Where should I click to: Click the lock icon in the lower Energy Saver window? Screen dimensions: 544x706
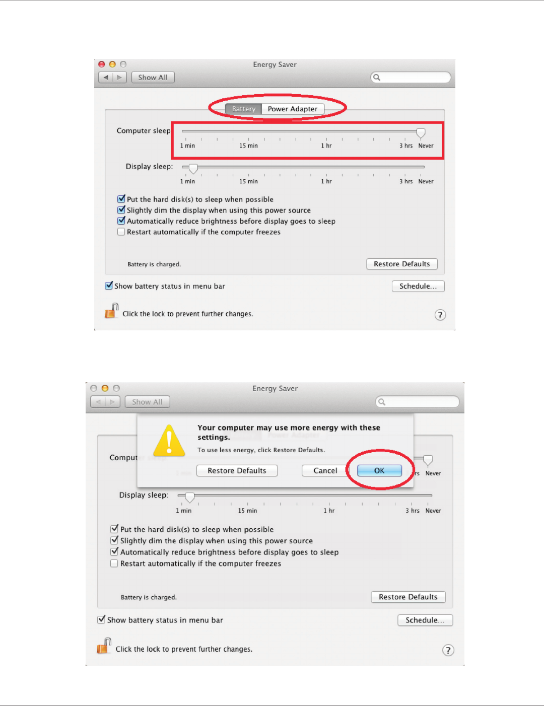104,646
